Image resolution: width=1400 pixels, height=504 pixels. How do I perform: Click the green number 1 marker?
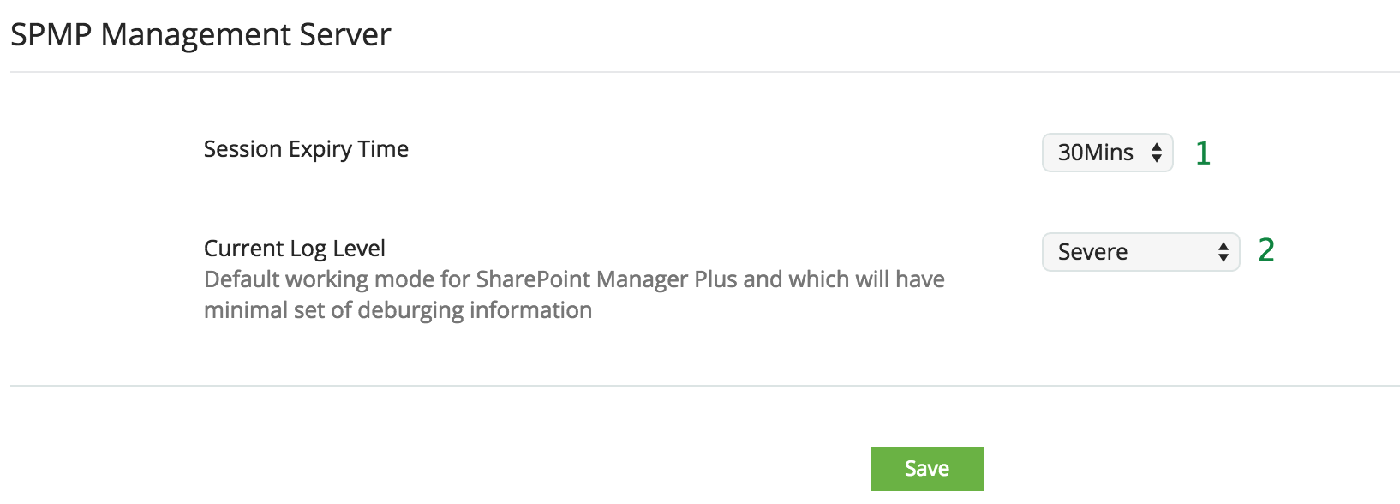(x=1203, y=153)
